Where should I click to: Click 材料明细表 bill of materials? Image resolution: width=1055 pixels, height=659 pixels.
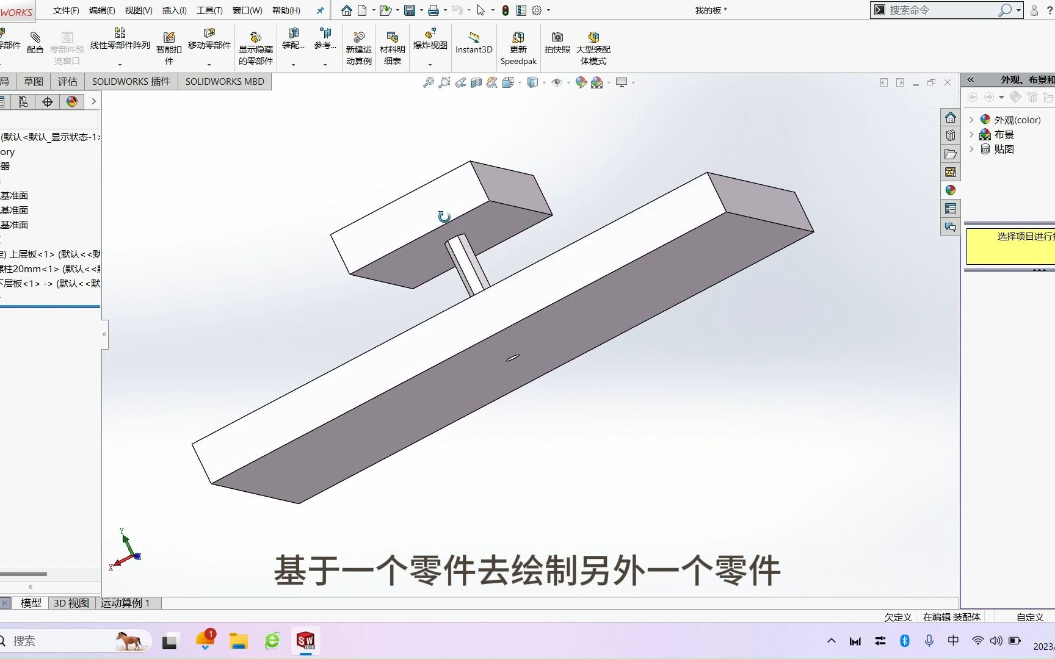coord(393,49)
